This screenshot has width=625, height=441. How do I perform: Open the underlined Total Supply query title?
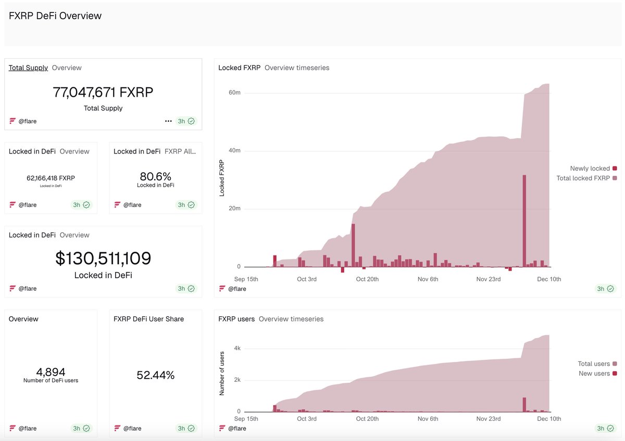[28, 68]
